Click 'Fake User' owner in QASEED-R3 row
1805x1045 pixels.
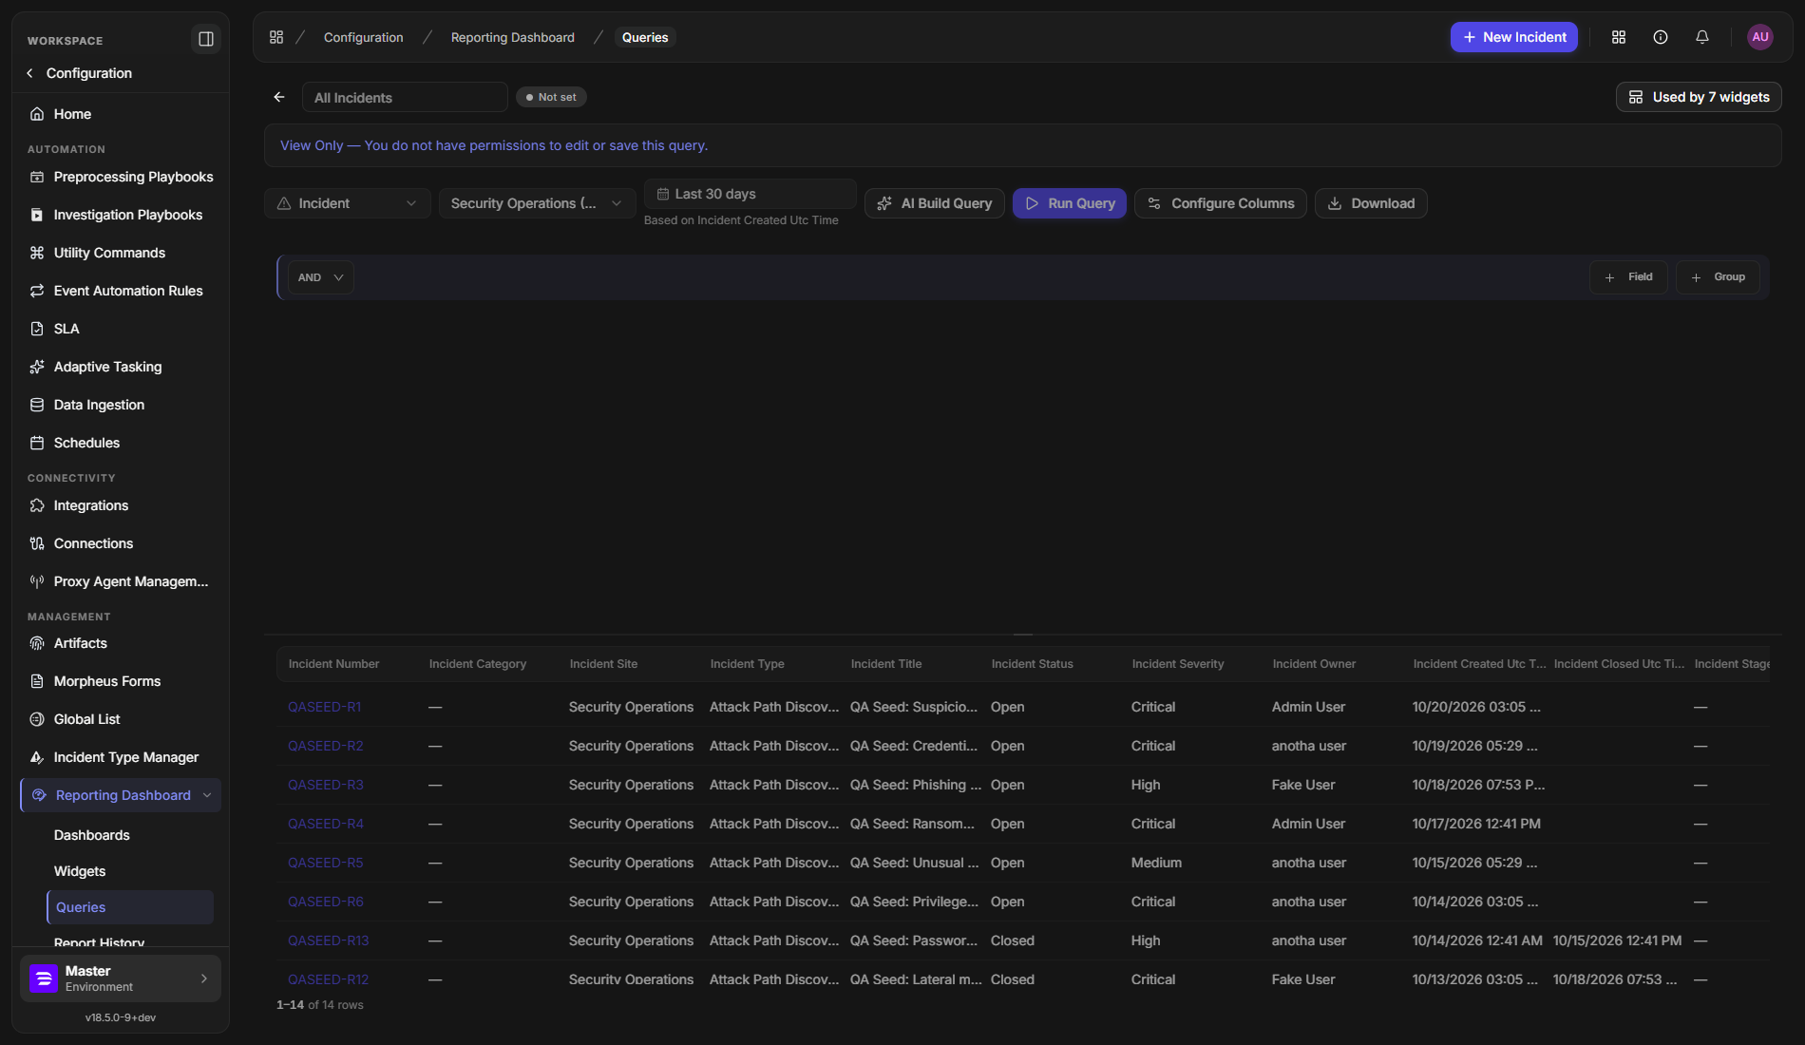coord(1303,785)
